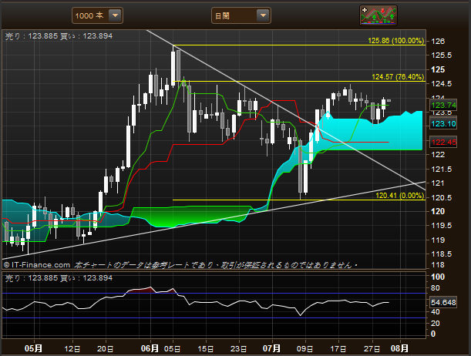The height and width of the screenshot is (356, 471).
Task: Click the 15日 date axis label
Action: [x=206, y=349]
